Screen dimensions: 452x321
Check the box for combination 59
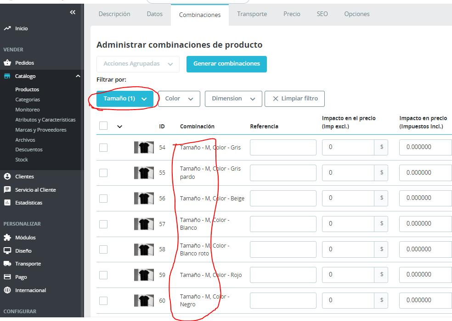pos(103,275)
